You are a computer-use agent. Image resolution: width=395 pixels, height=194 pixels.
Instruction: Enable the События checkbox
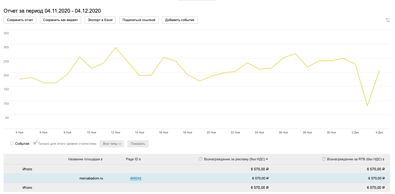click(x=12, y=143)
